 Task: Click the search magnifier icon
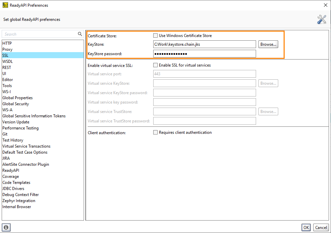[x=80, y=34]
